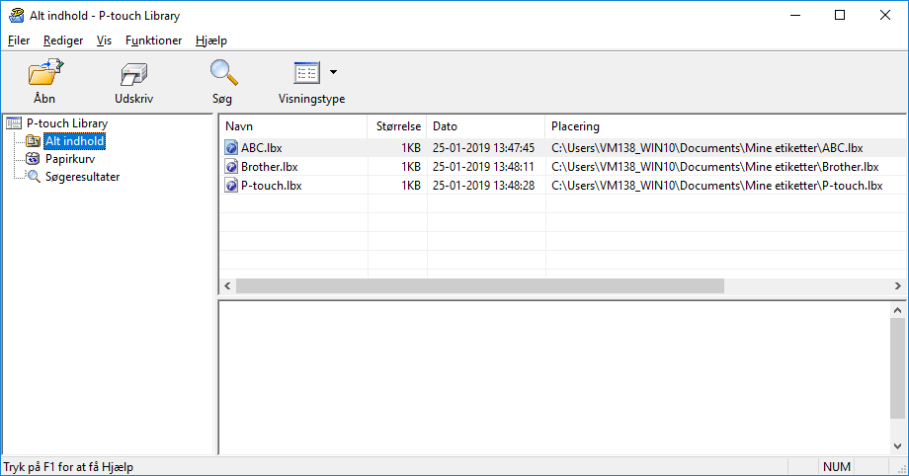The image size is (909, 476).
Task: Click the 1KB size of ABC.lbx
Action: click(x=411, y=148)
